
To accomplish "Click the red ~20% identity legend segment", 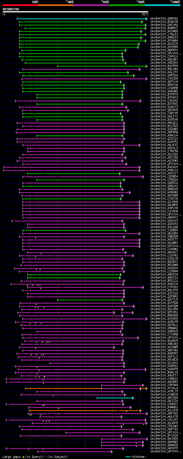I will click(20, 5).
